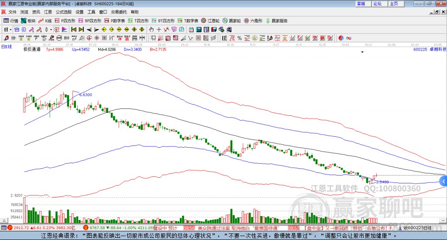The width and height of the screenshot is (447, 240).
Task: Open the P数字表 tool
Action: (x=115, y=21)
